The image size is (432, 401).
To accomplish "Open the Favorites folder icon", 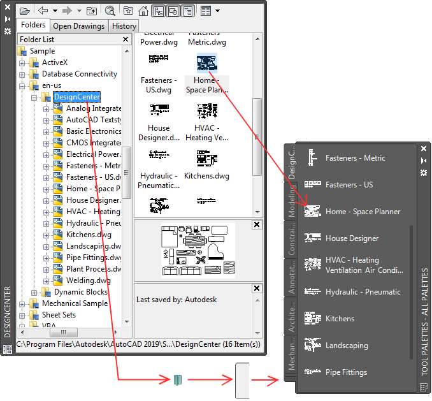I will click(x=128, y=11).
